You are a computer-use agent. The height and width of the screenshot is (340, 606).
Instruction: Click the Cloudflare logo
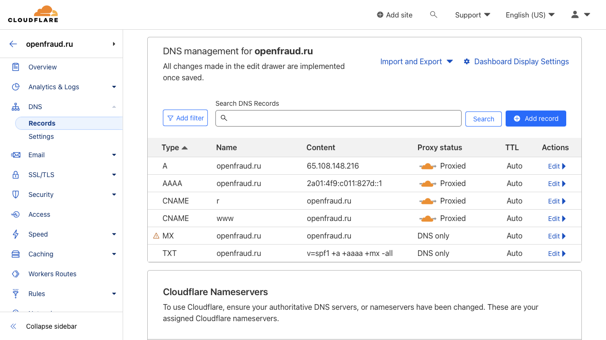(x=33, y=14)
